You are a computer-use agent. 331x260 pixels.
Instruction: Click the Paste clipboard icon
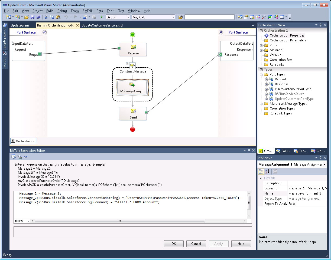(x=58, y=17)
